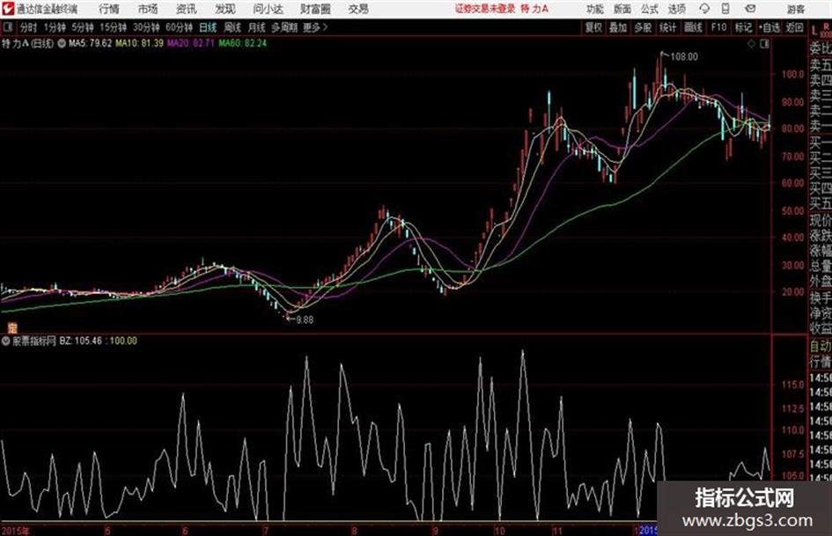Viewport: 832px width, 536px height.
Task: Click the MA20: 82.71 label
Action: [x=191, y=43]
